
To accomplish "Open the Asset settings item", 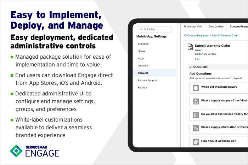I will [141, 58].
